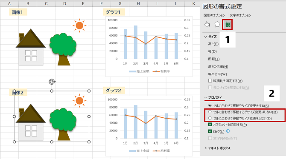Viewport: 286px width, 159px height.
Task: Open the Effects pentagon icon tab
Action: [217, 24]
